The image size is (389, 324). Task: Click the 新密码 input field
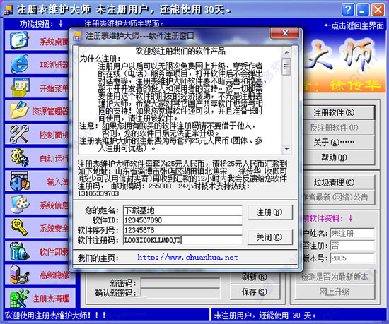coord(180,282)
